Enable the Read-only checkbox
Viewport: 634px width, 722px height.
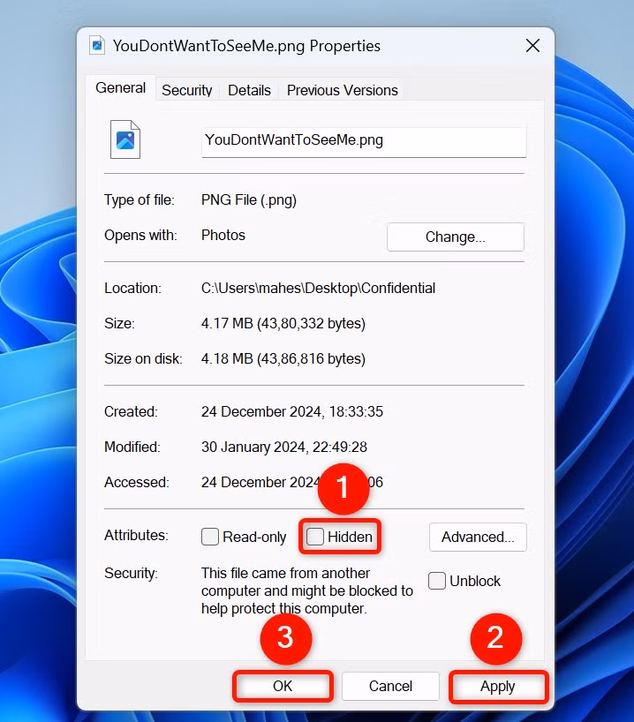point(210,537)
